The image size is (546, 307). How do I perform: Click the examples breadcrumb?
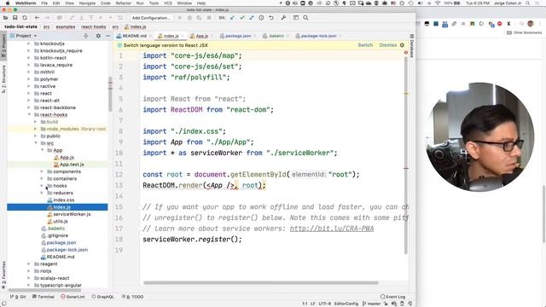[x=66, y=26]
